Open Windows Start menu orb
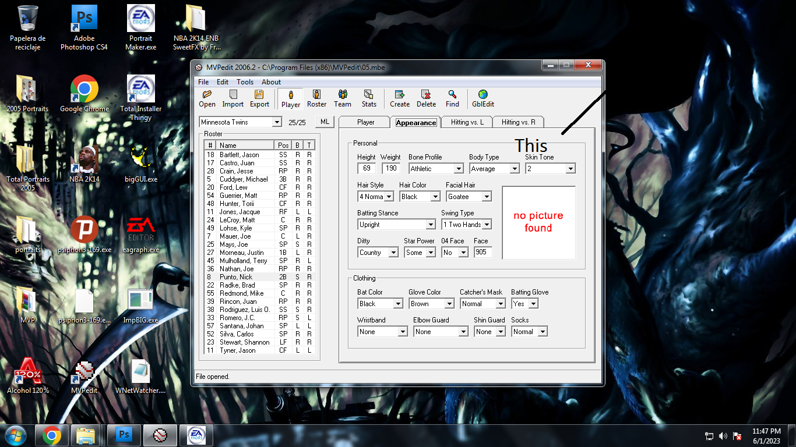796x447 pixels. [x=15, y=435]
